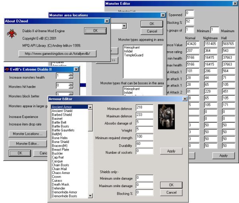Click OK in EvilB's Extreme Diablo II
239x203 pixels.
point(20,153)
